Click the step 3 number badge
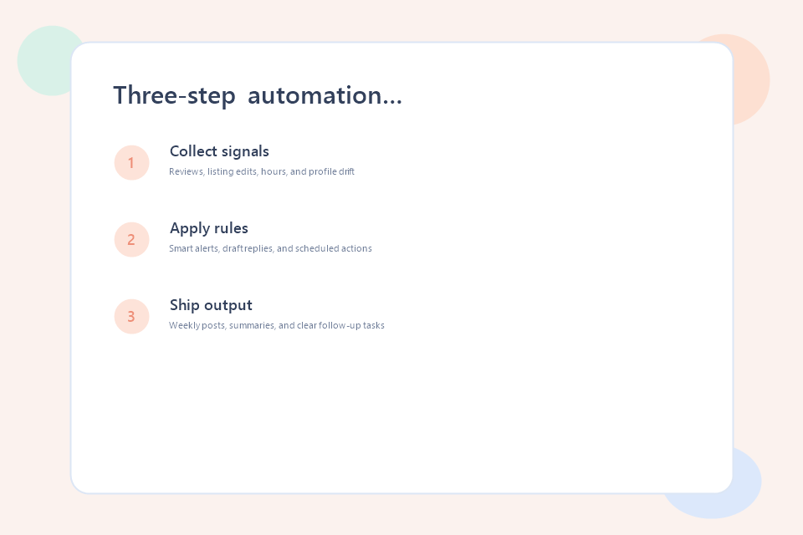803x535 pixels. [x=131, y=316]
